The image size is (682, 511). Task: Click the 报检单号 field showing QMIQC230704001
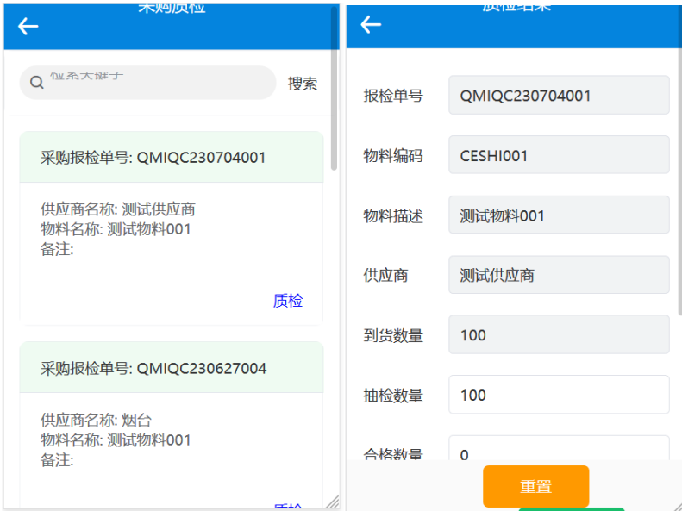click(558, 96)
